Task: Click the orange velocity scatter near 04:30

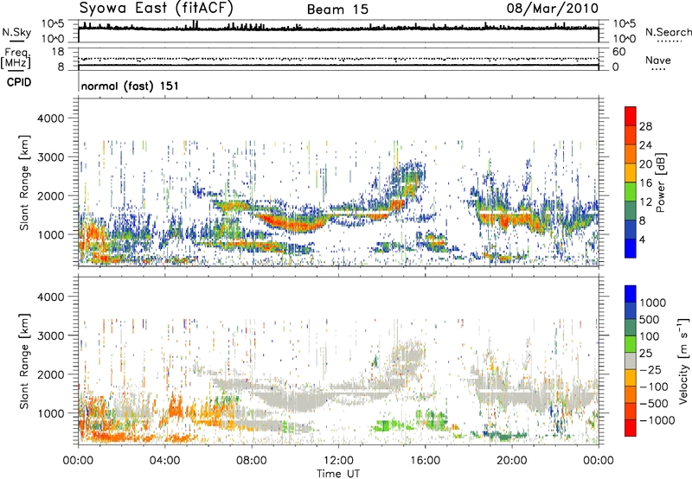Action: point(176,410)
